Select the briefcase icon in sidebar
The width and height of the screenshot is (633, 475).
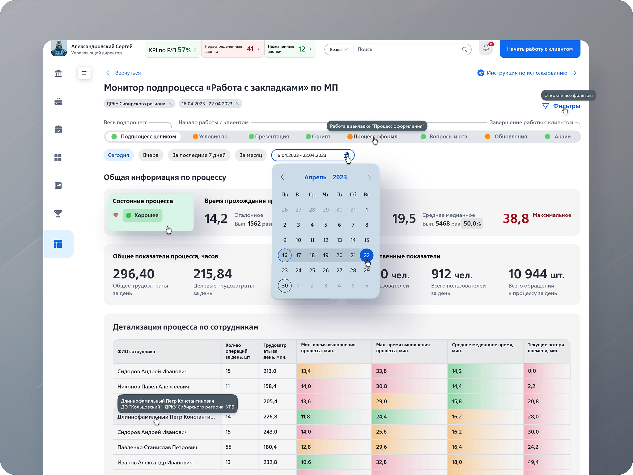pos(58,101)
